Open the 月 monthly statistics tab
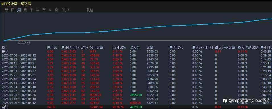 tap(25, 10)
